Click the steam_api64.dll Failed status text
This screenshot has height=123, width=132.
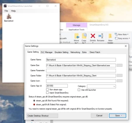coord(51,105)
